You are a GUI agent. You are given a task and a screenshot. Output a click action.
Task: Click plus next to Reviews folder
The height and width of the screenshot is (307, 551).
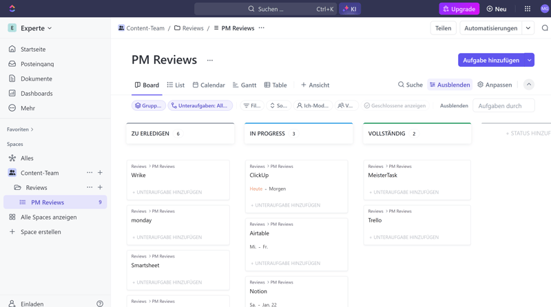click(100, 187)
